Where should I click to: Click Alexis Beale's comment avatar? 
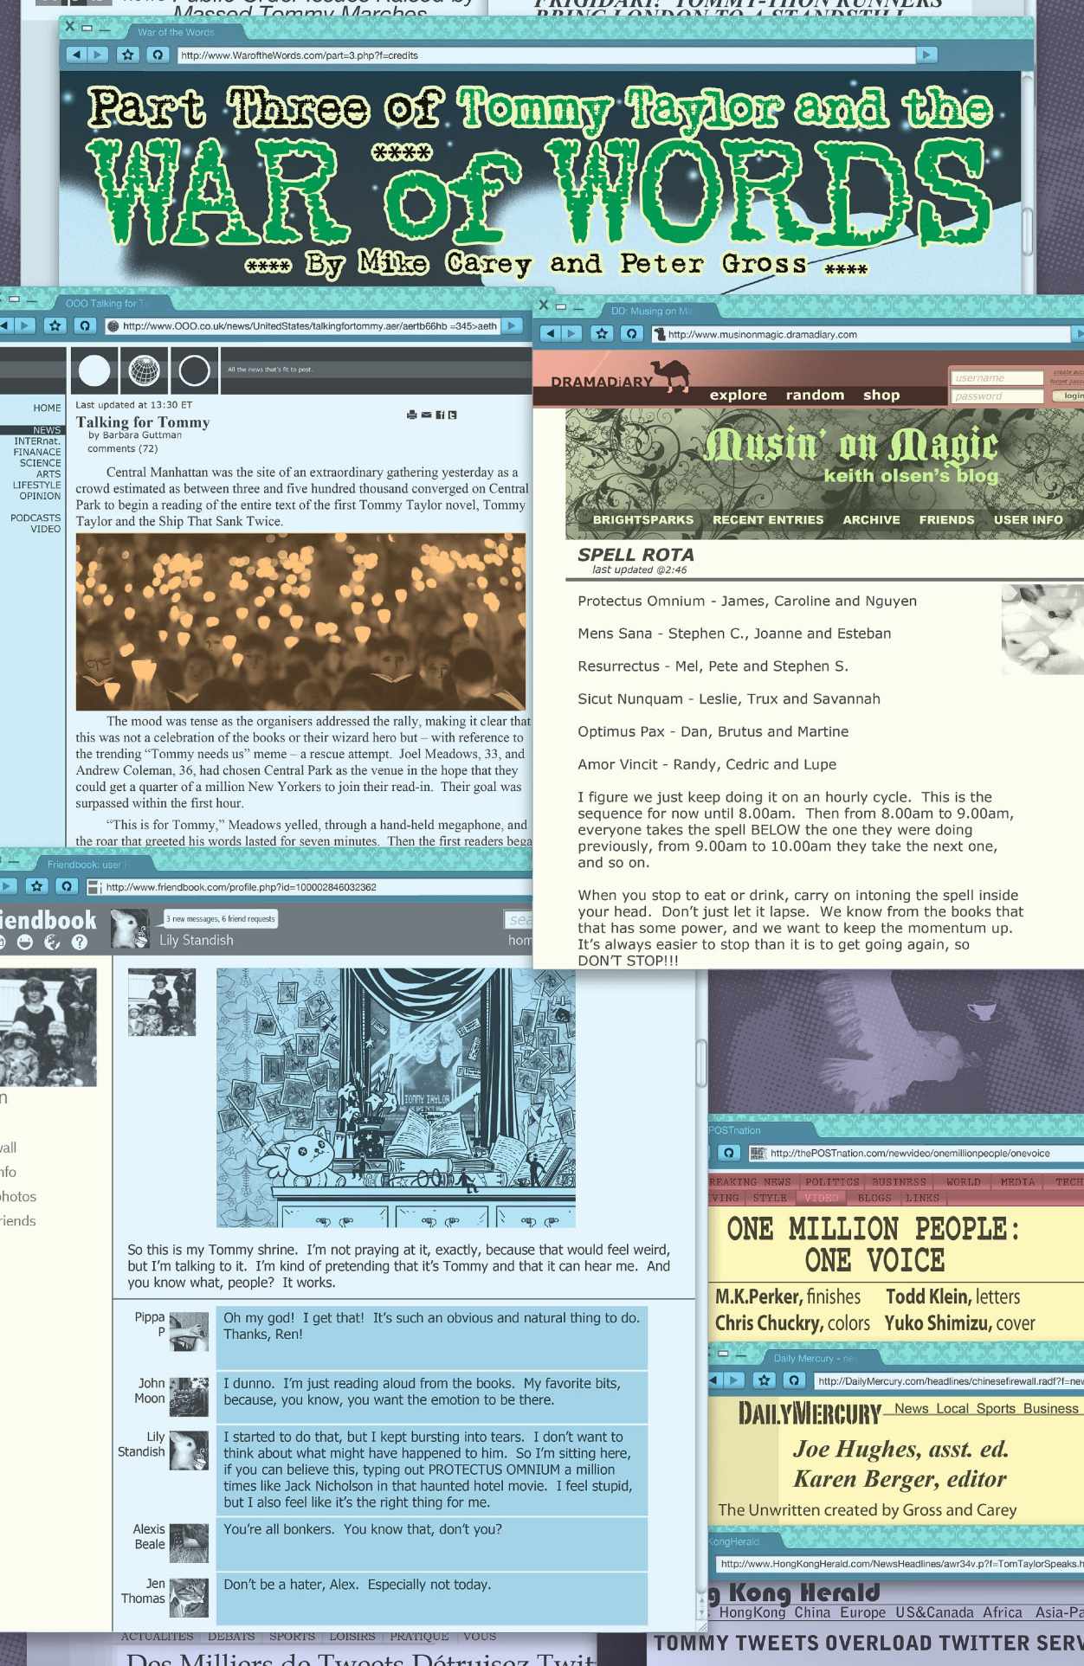pyautogui.click(x=189, y=1543)
